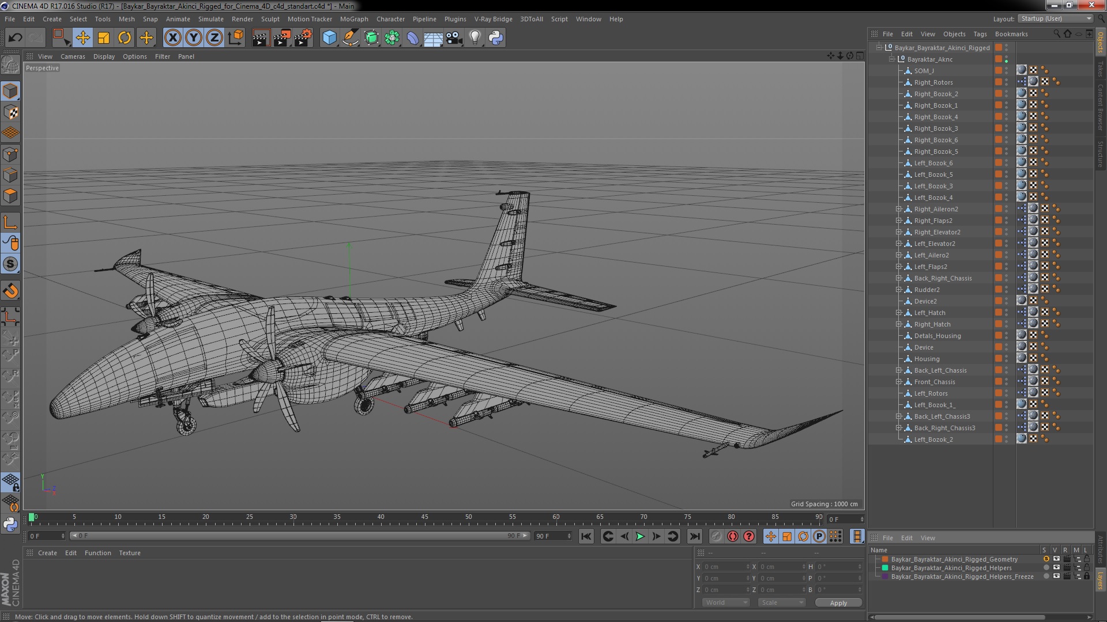The image size is (1107, 622).
Task: Switch to Model mode
Action: tap(10, 91)
